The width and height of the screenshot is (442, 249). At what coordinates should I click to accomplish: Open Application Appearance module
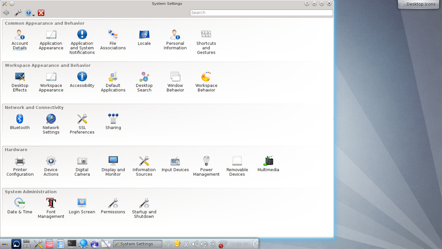click(51, 40)
